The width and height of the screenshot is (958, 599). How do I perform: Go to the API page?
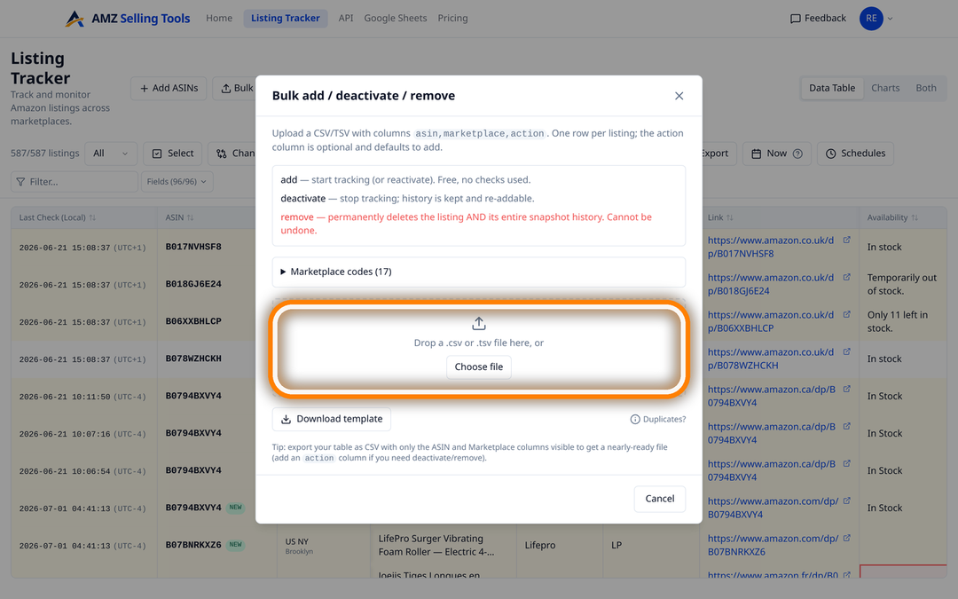(346, 19)
